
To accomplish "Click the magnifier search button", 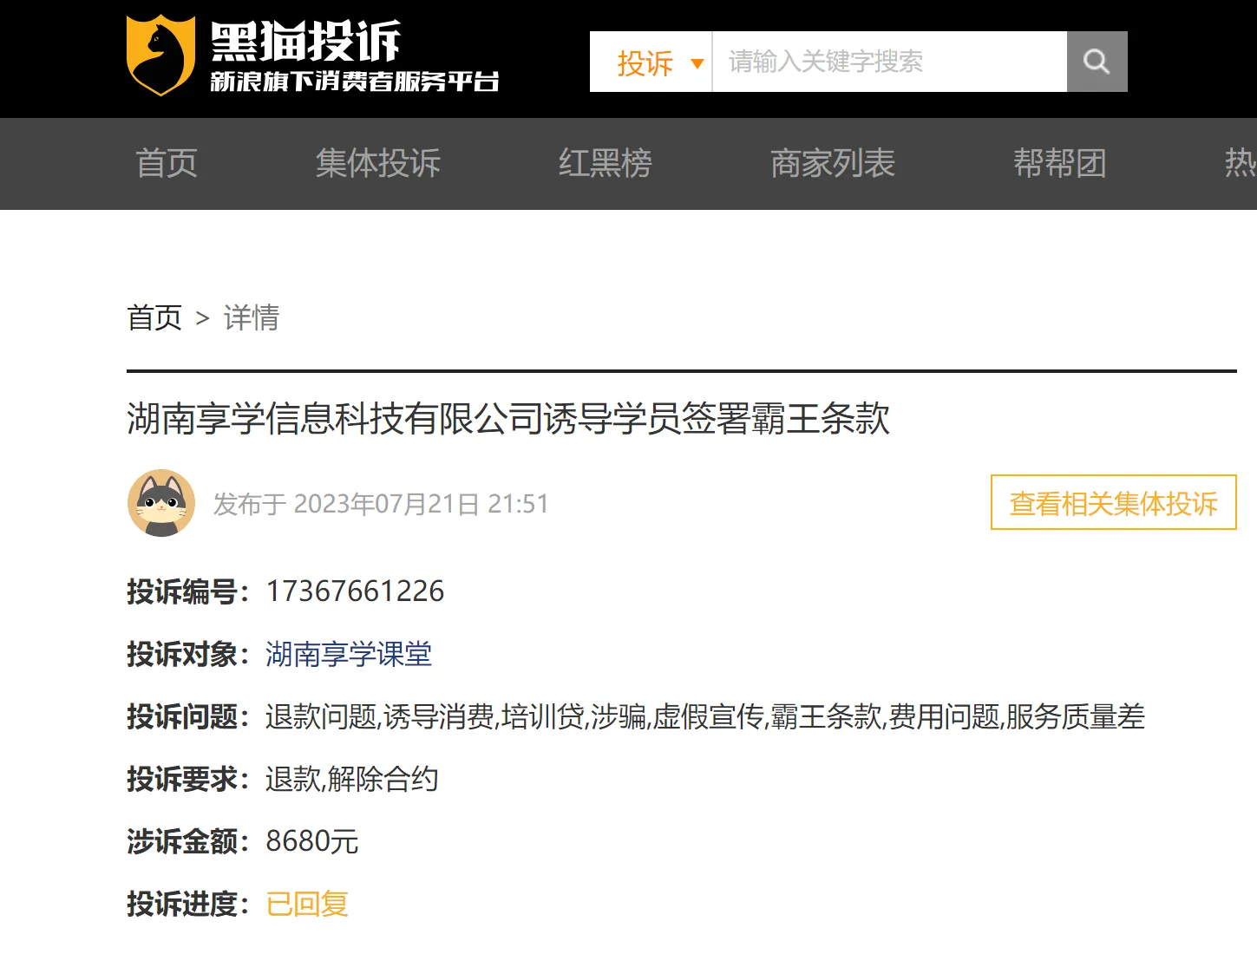I will pos(1097,62).
